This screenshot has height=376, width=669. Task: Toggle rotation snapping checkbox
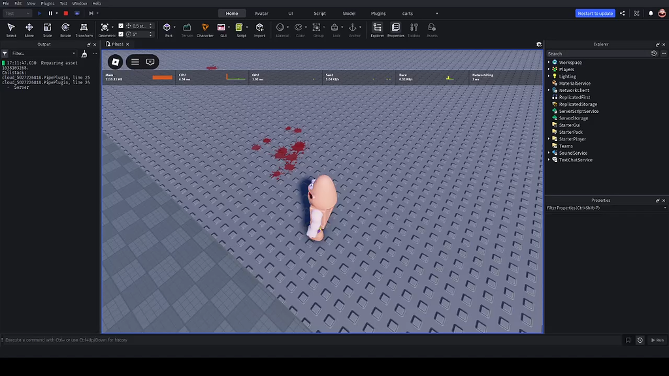coord(121,34)
